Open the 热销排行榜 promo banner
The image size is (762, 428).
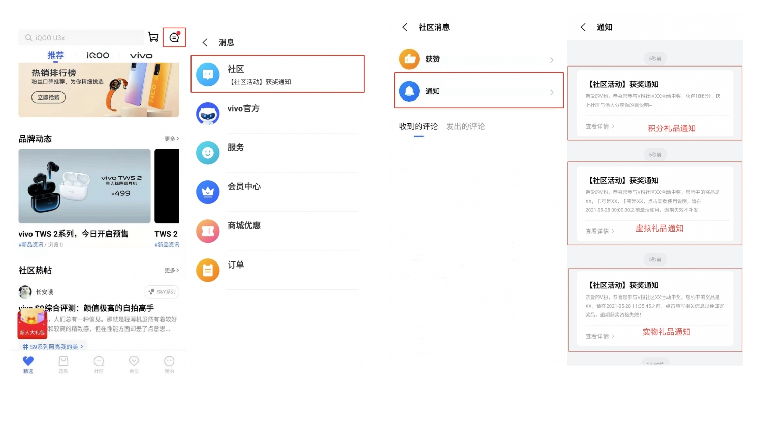point(99,90)
